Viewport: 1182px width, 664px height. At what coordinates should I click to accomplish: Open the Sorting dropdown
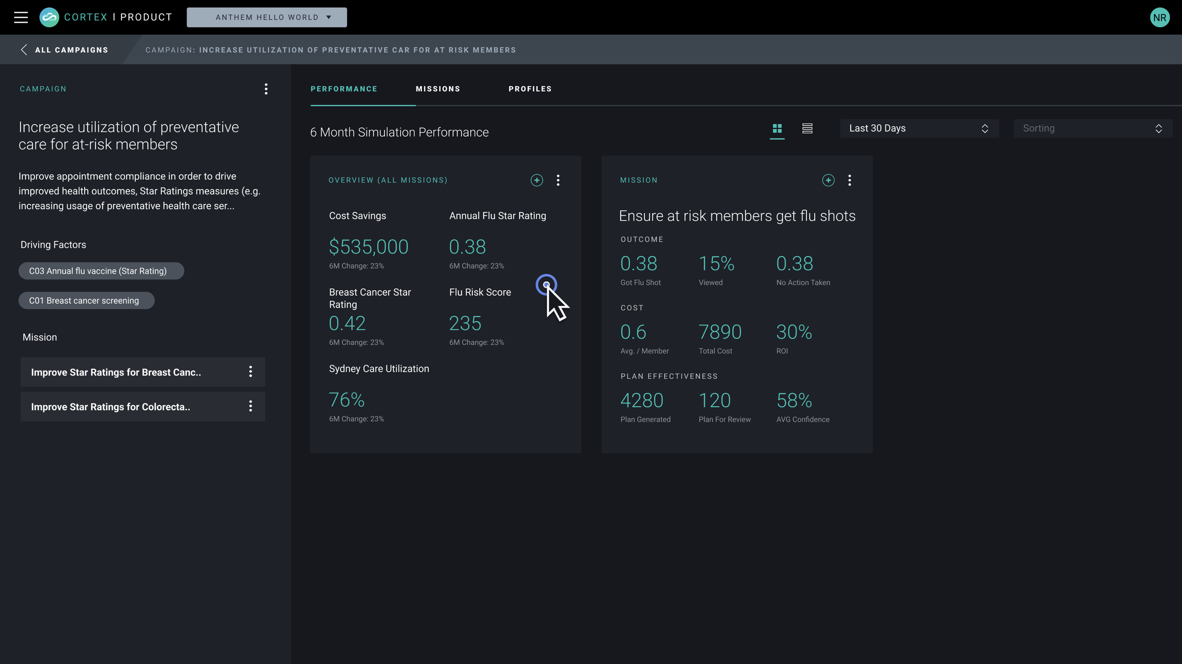point(1093,128)
